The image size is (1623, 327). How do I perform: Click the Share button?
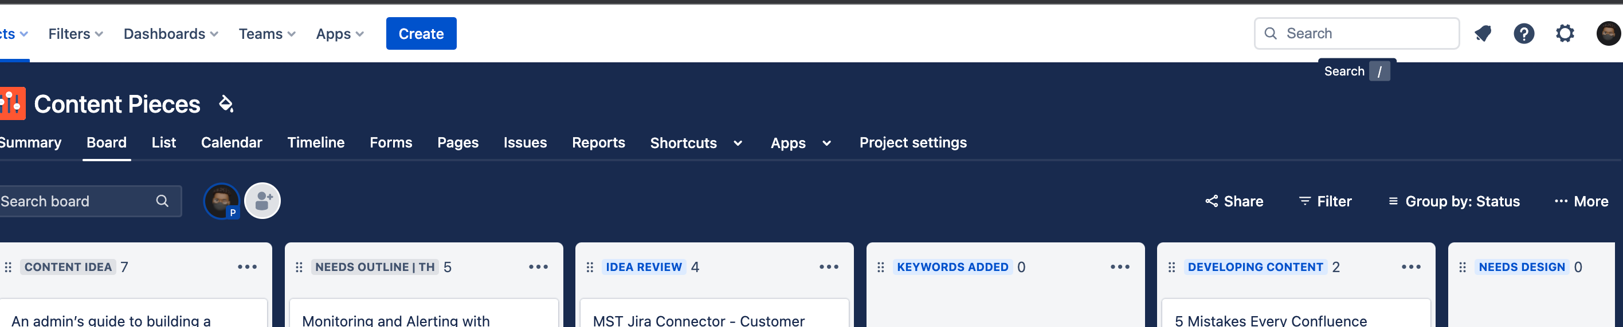pos(1234,201)
